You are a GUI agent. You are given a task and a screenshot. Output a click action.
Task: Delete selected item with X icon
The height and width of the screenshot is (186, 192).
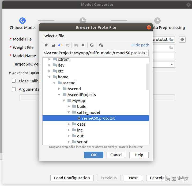(x=83, y=45)
